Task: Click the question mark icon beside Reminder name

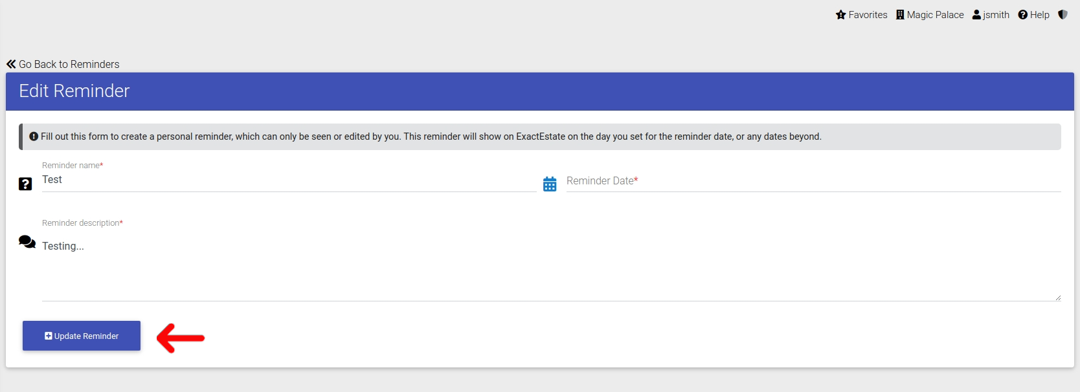Action: (x=25, y=184)
